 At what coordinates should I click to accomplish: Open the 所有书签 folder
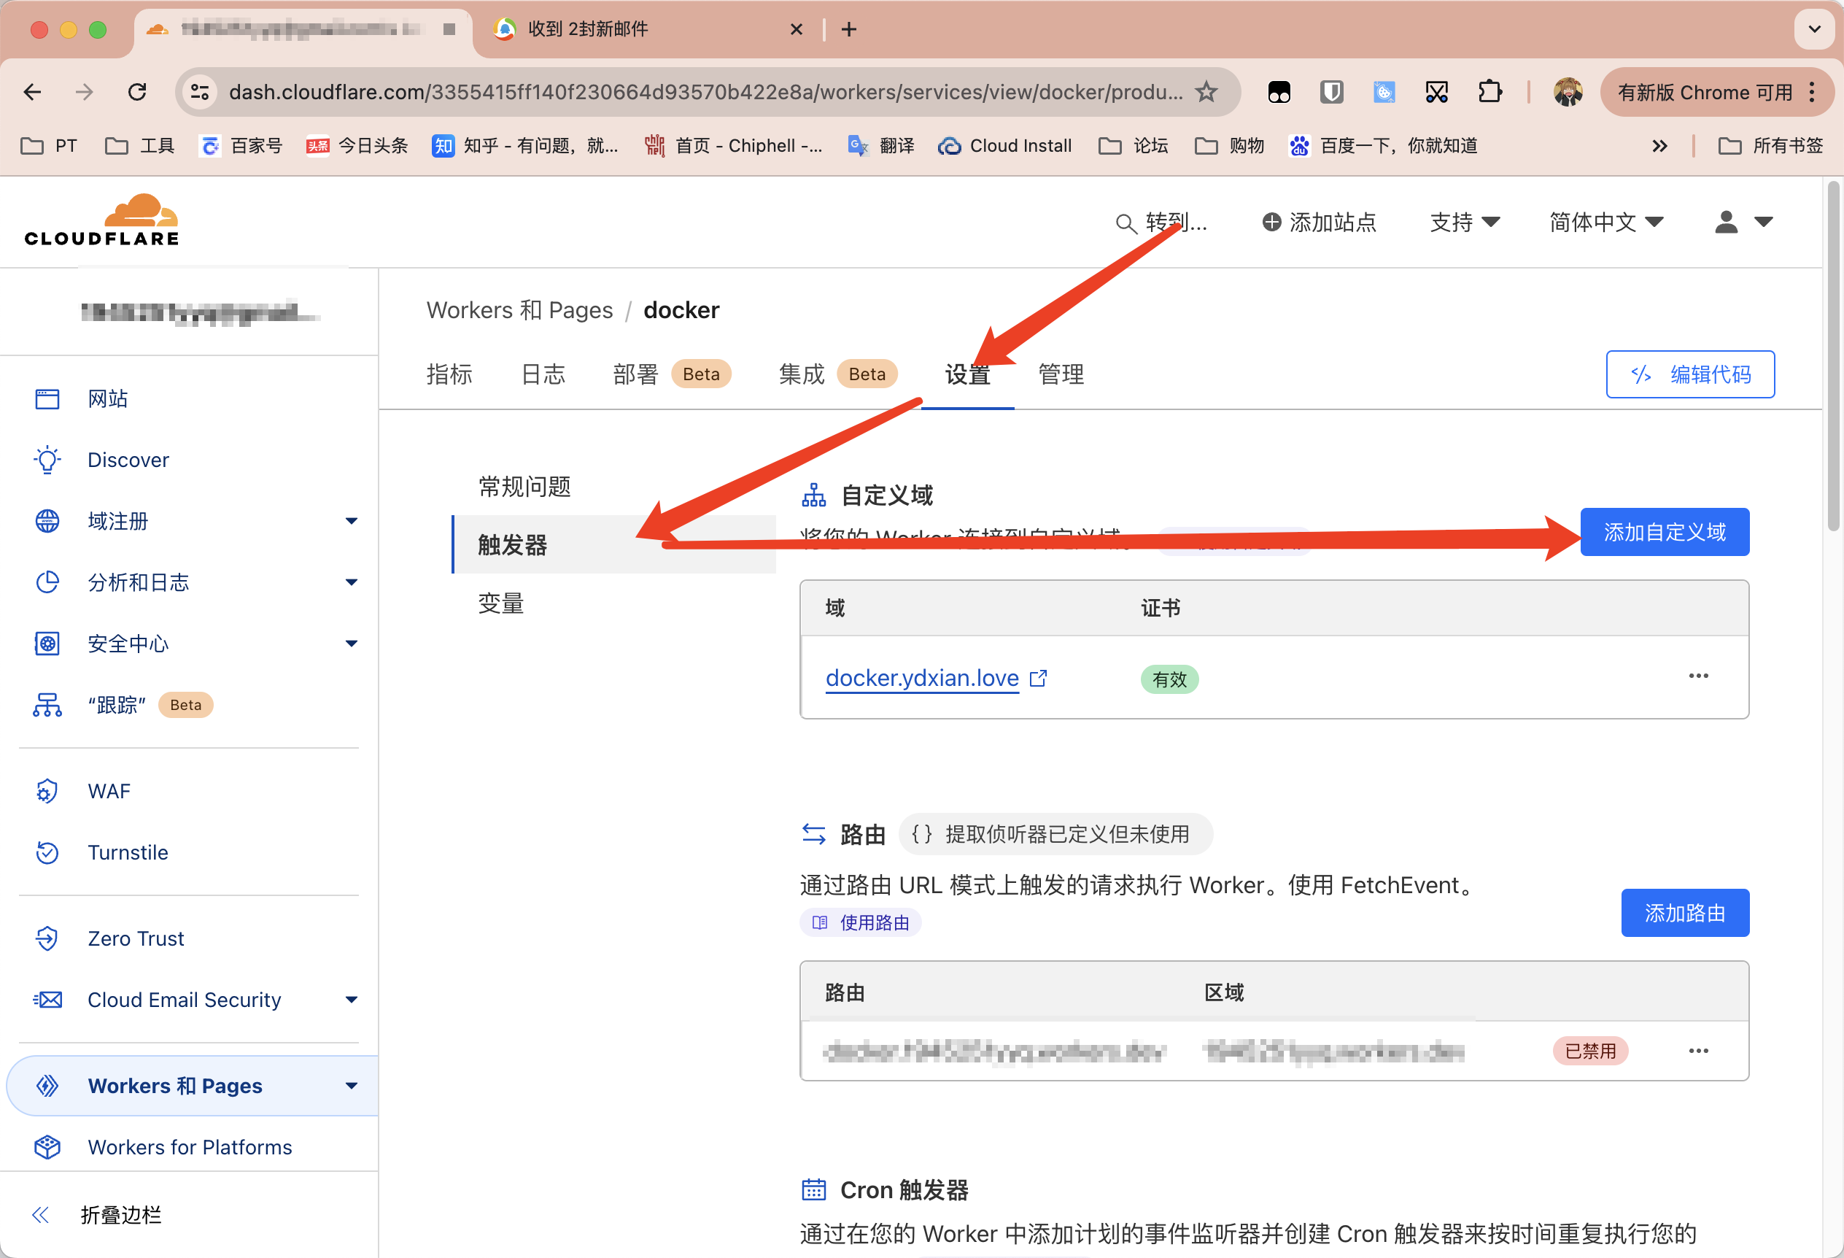point(1771,146)
